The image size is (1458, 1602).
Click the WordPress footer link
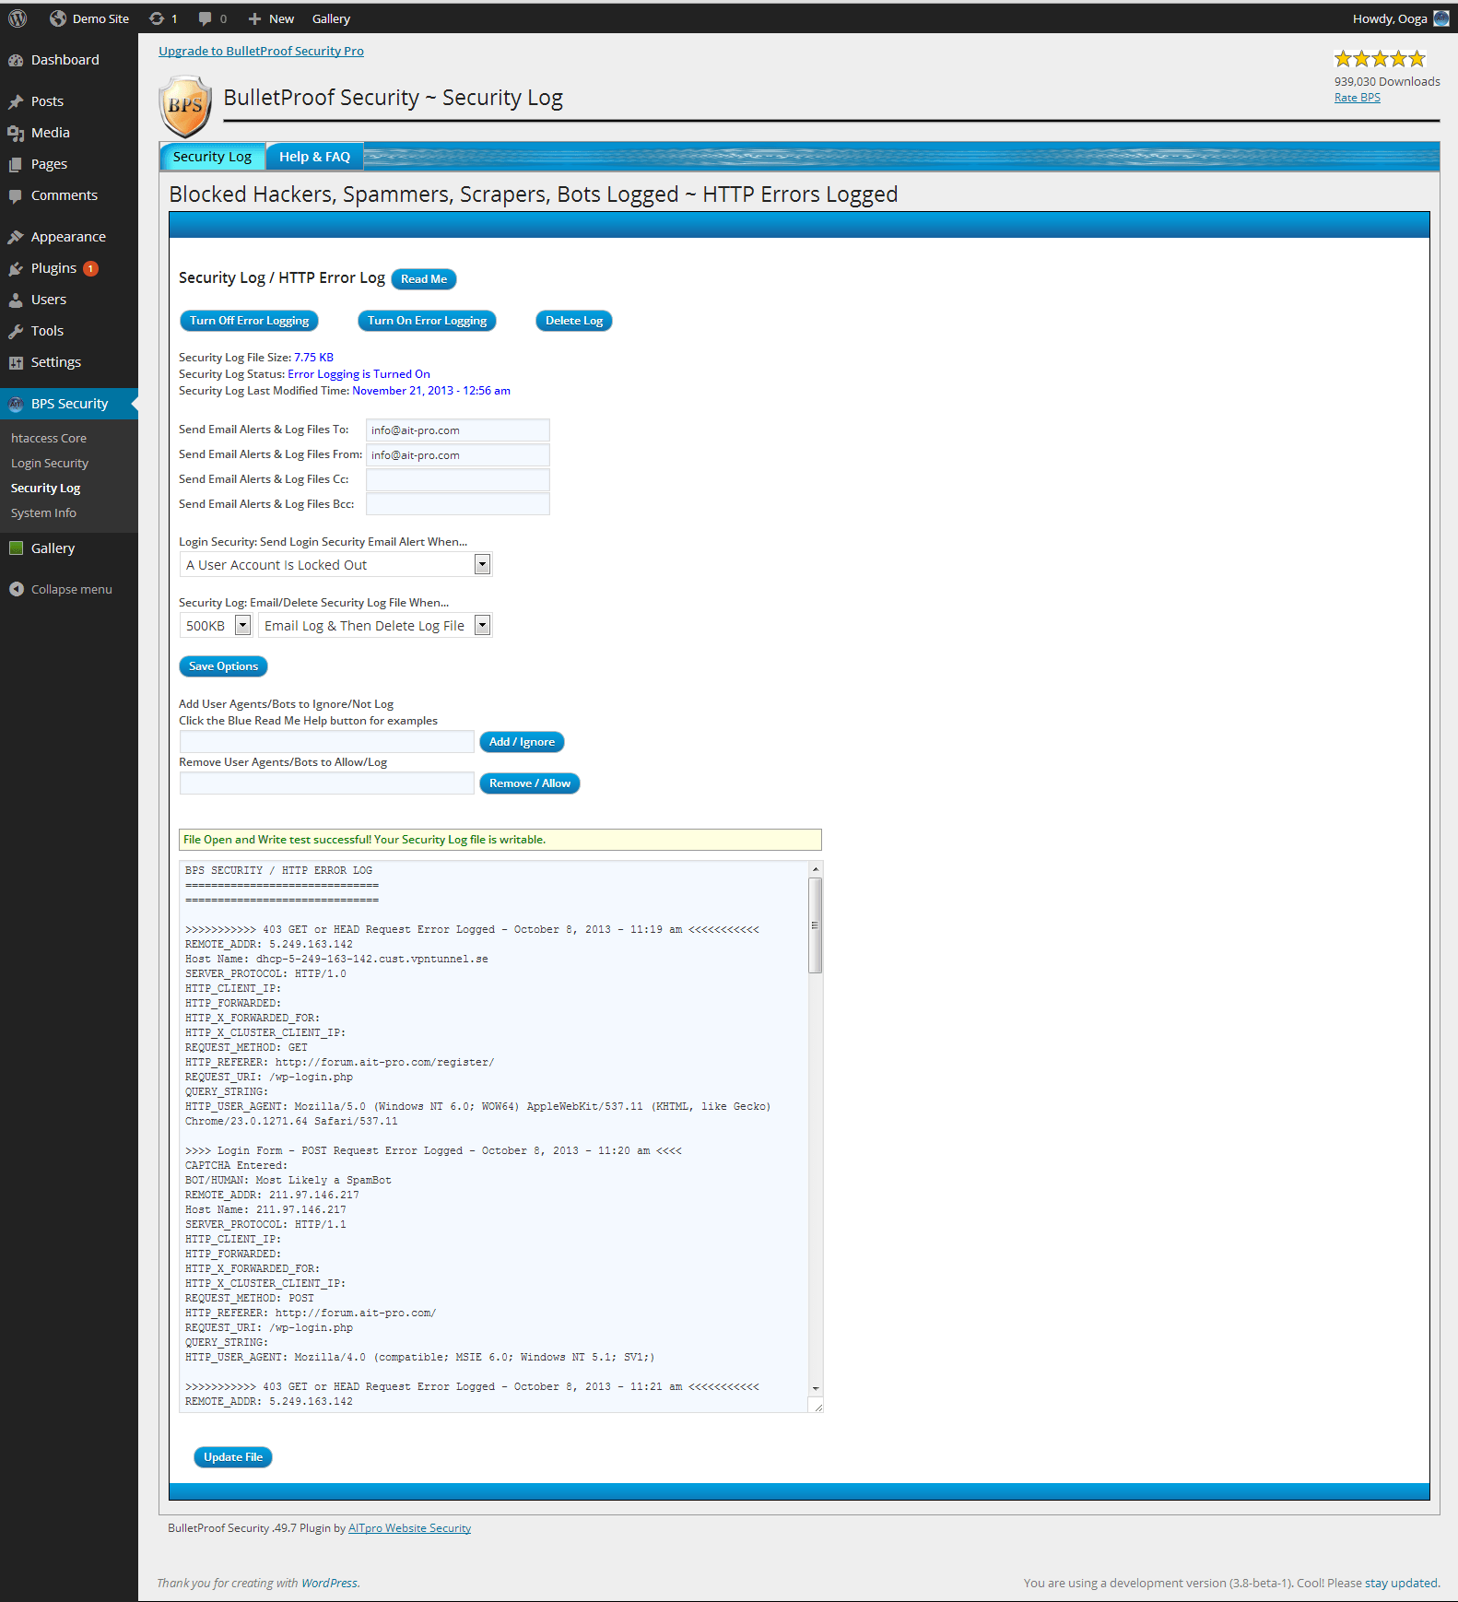[x=329, y=1583]
